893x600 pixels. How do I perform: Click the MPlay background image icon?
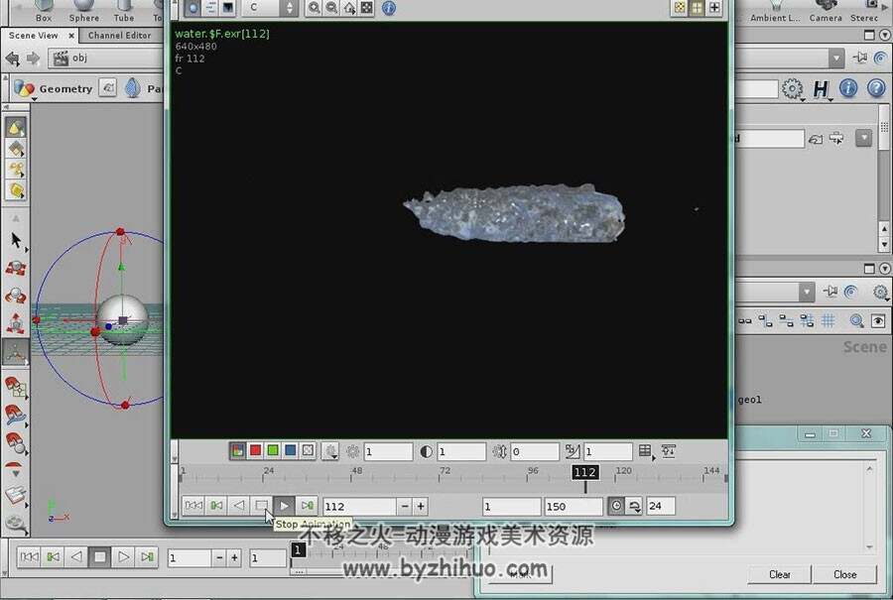228,8
